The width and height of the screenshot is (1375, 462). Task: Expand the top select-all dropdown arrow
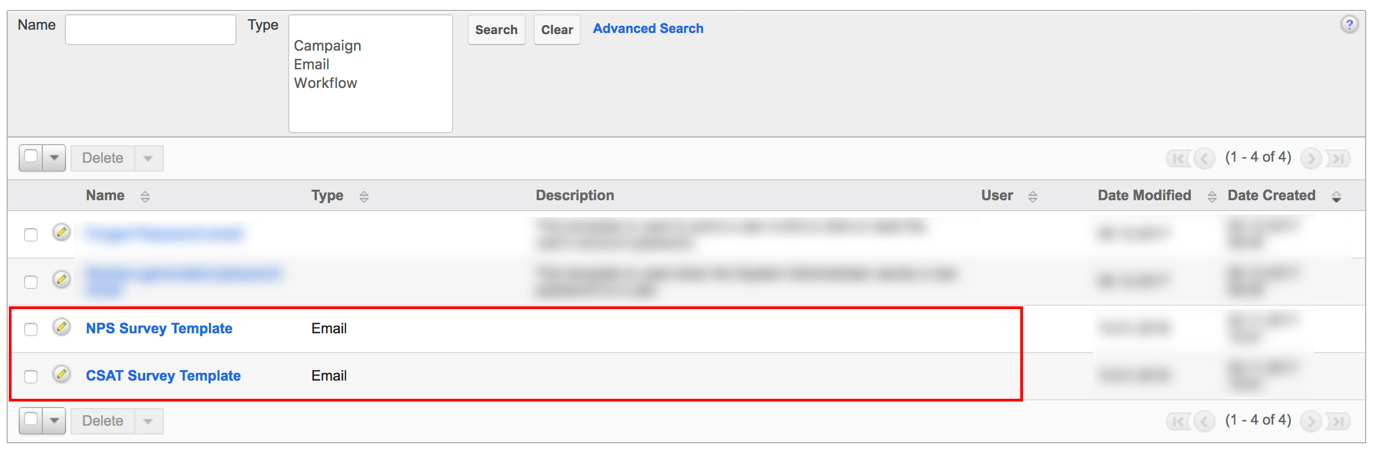pyautogui.click(x=54, y=158)
